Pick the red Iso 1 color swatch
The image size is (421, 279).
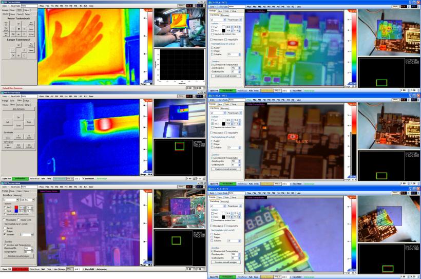coord(16,207)
